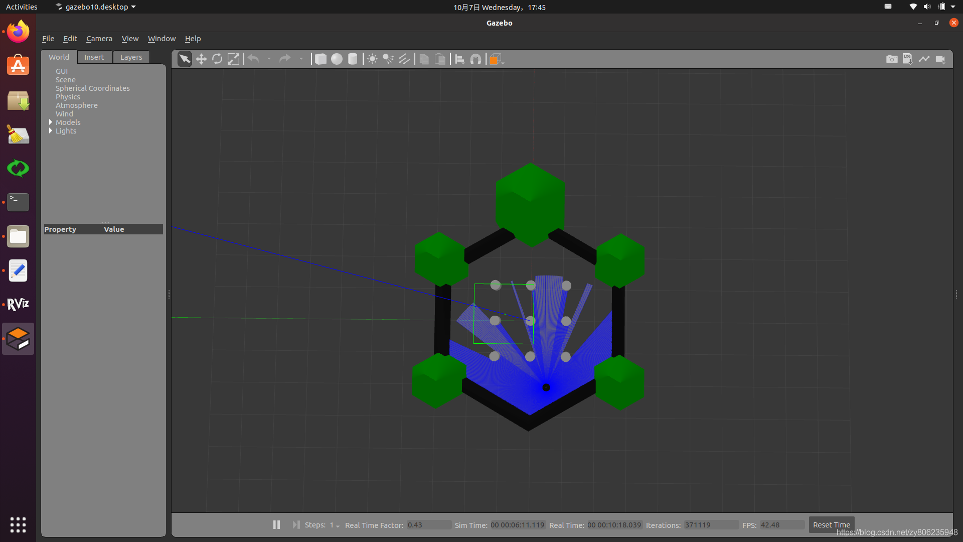Launch RViz from the dock
The width and height of the screenshot is (963, 542).
pyautogui.click(x=18, y=304)
